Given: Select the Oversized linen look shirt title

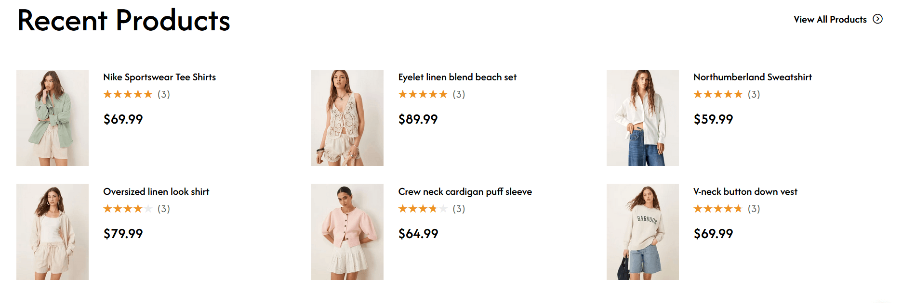Looking at the screenshot, I should (x=156, y=192).
